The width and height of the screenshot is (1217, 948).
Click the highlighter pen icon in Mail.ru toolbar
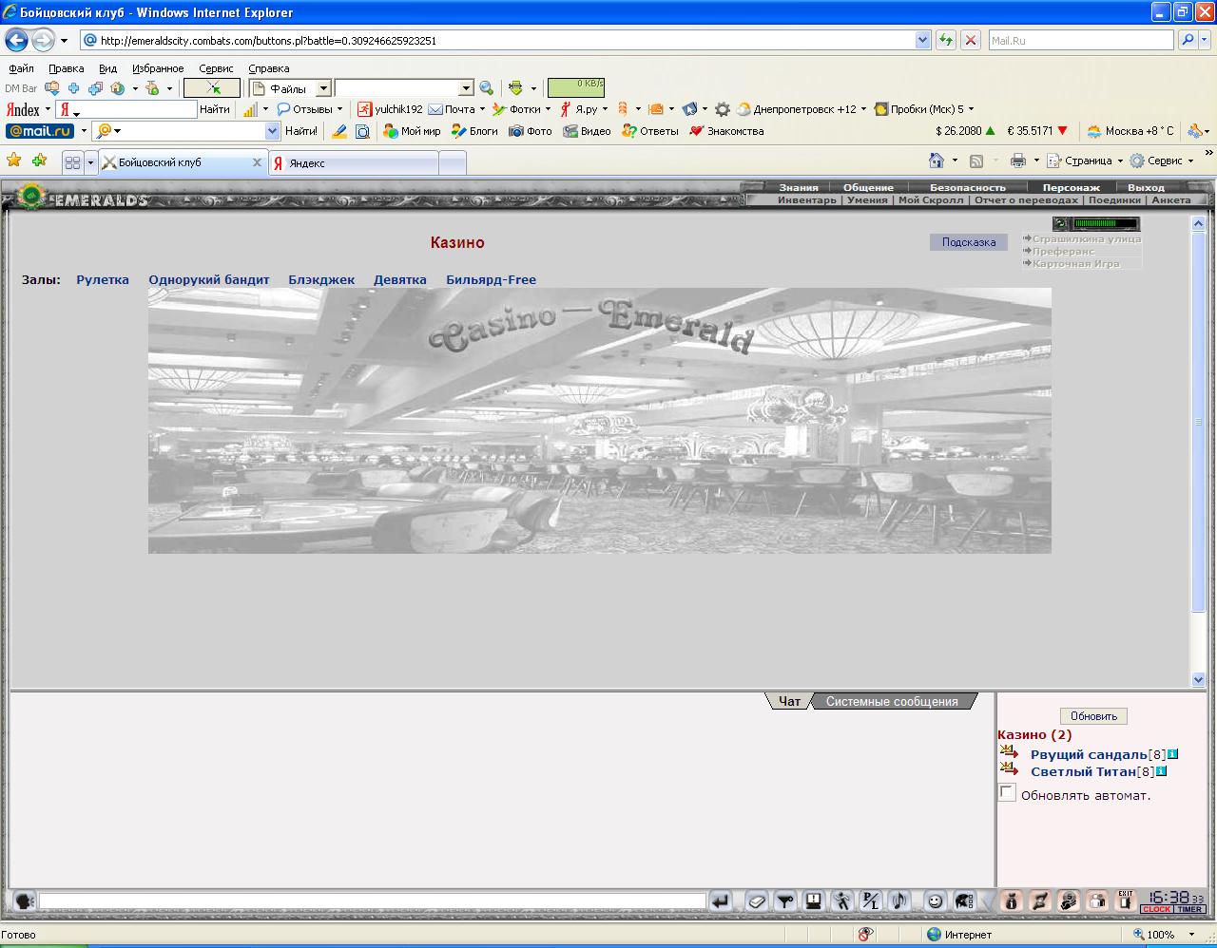click(339, 131)
